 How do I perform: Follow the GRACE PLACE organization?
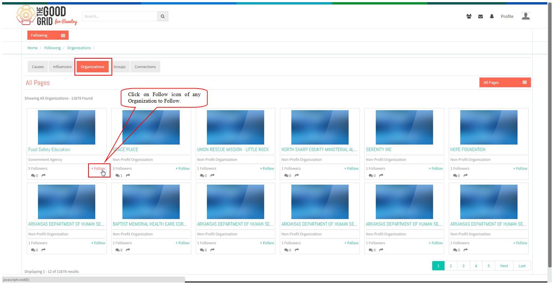(183, 168)
